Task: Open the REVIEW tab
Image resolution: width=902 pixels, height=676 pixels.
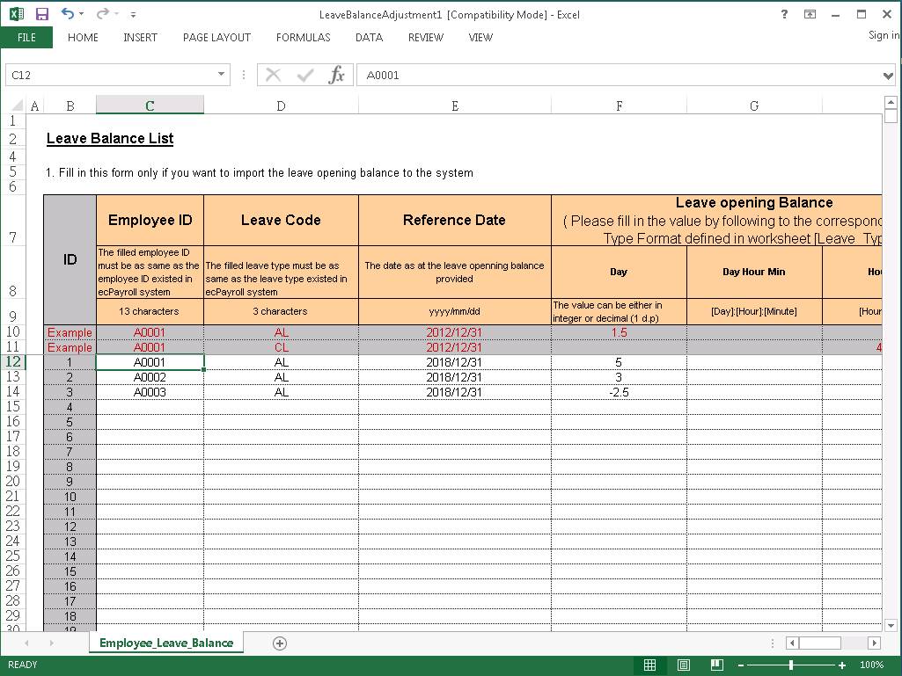Action: click(426, 38)
